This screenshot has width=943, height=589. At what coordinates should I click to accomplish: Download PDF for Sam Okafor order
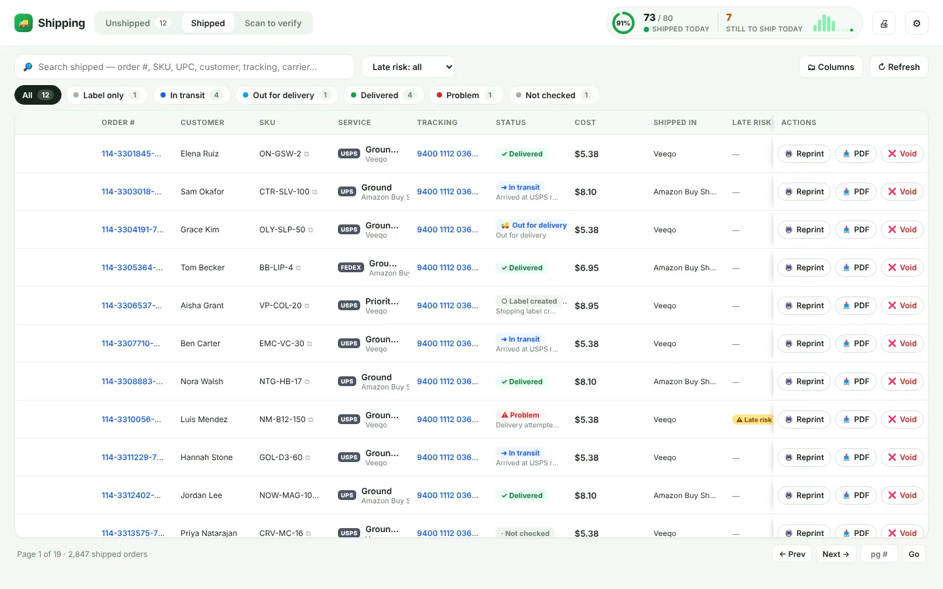point(856,192)
